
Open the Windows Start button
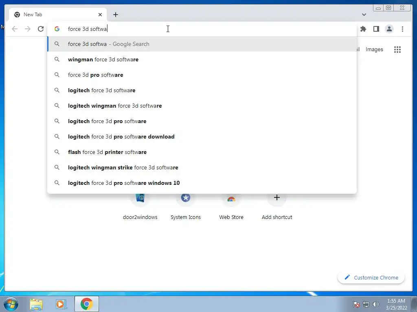pyautogui.click(x=11, y=304)
